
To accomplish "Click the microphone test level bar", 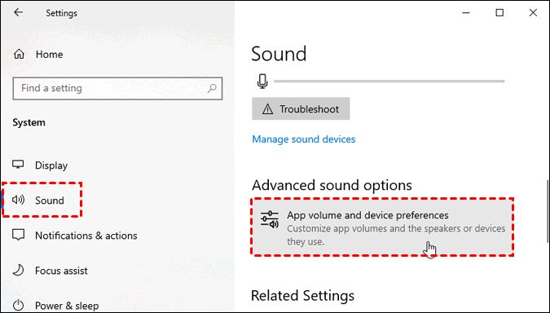I will [x=389, y=81].
